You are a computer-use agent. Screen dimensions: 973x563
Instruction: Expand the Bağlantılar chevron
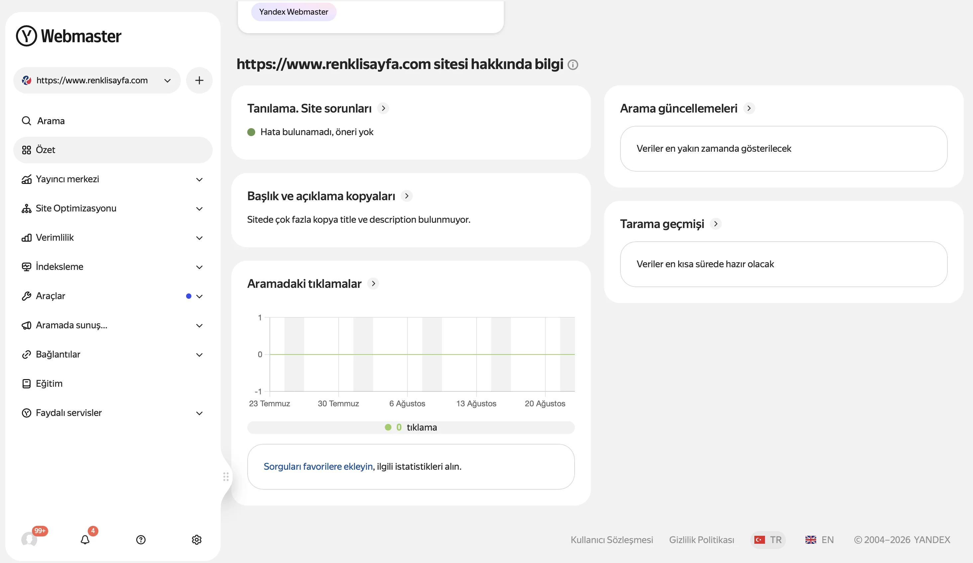click(199, 355)
